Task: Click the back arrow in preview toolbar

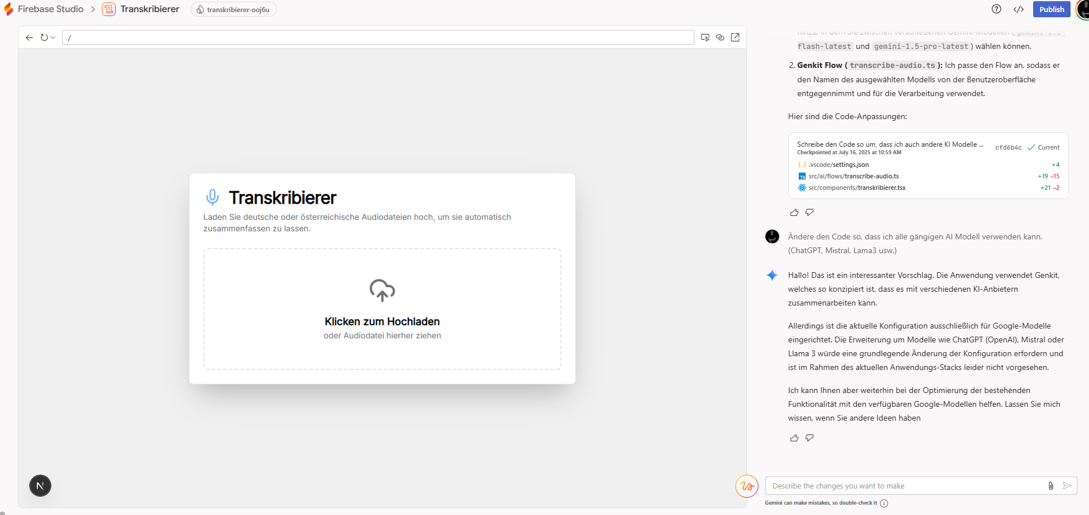Action: [x=29, y=37]
